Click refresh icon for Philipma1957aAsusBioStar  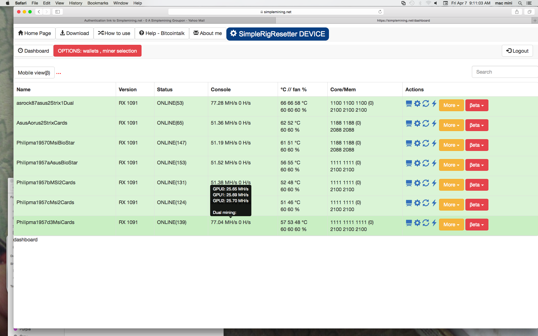426,163
